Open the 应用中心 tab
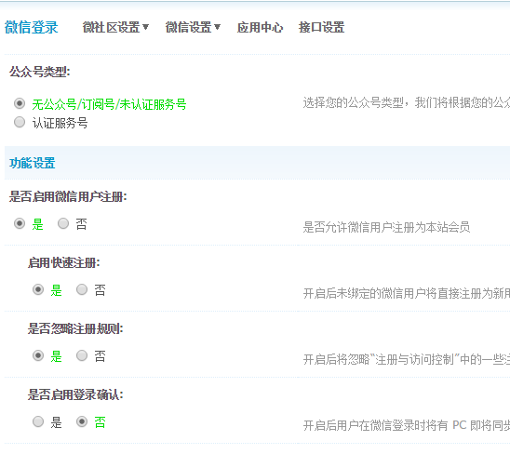The image size is (510, 454). (260, 27)
